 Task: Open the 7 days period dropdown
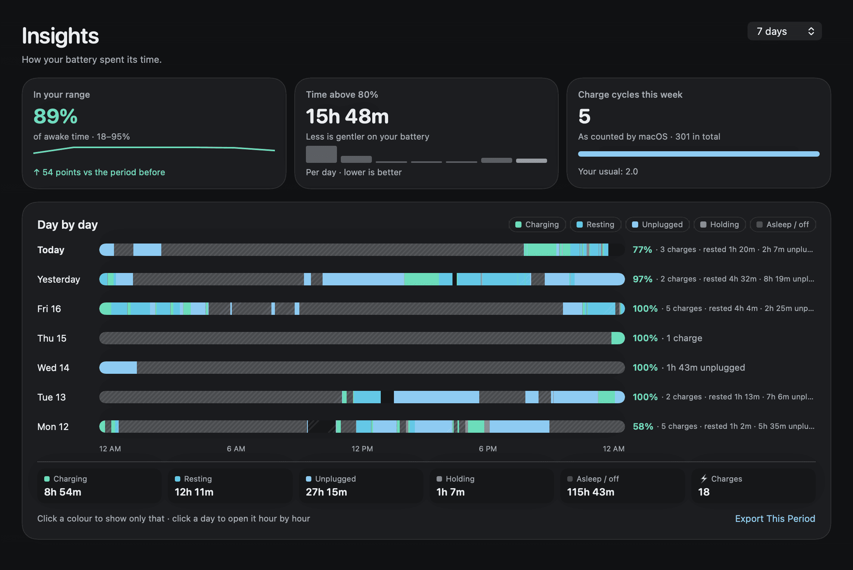784,31
